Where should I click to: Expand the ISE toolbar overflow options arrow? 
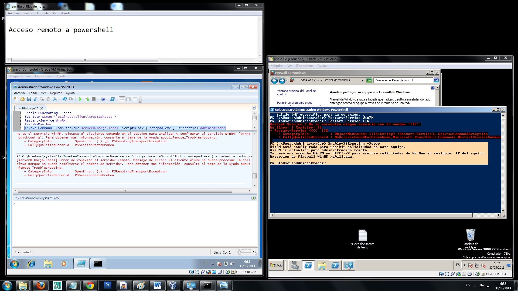coord(140,100)
